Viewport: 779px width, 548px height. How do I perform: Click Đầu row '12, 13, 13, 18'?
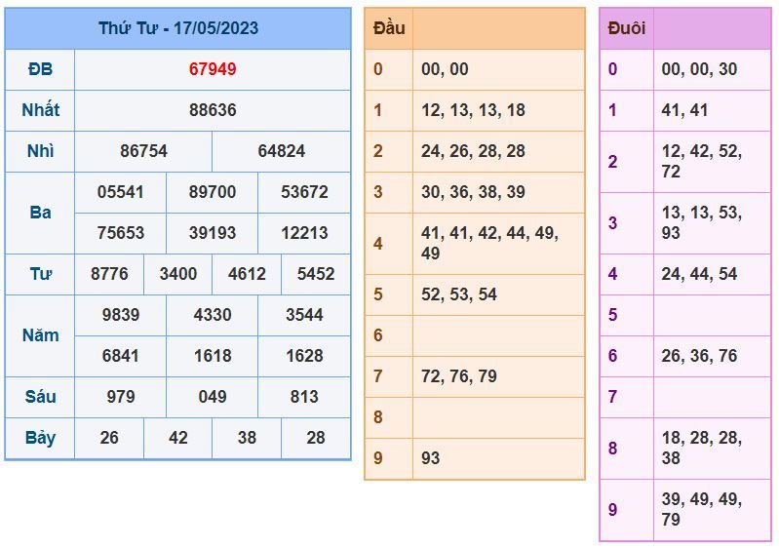(x=475, y=110)
